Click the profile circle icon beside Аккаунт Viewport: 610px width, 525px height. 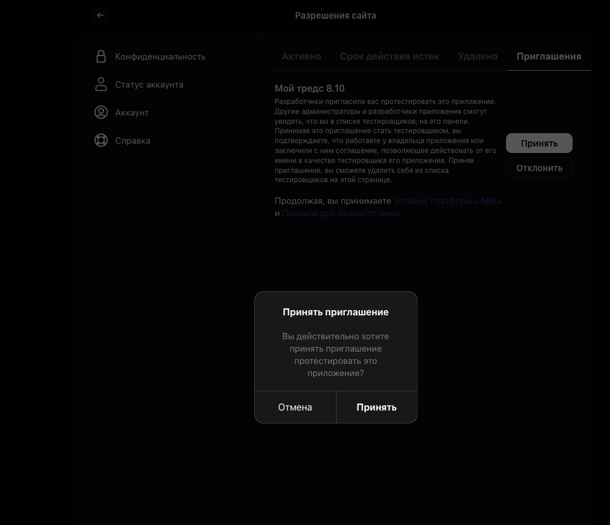coord(101,112)
